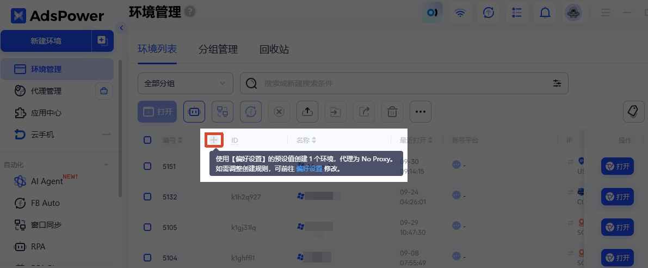
Task: Click ID k1gj31lq
Action: tap(244, 228)
